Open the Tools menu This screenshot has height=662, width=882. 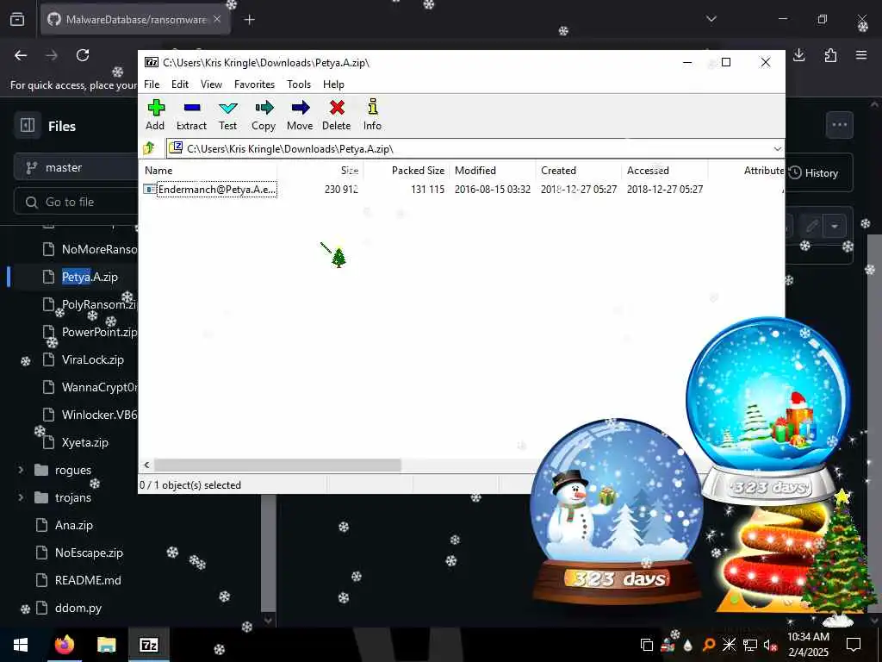coord(299,84)
